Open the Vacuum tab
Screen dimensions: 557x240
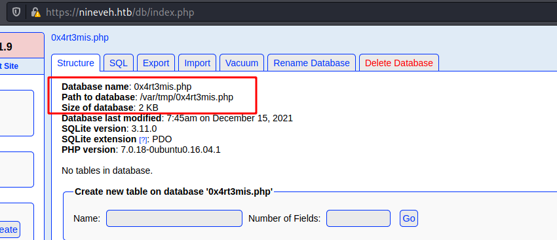[x=242, y=63]
